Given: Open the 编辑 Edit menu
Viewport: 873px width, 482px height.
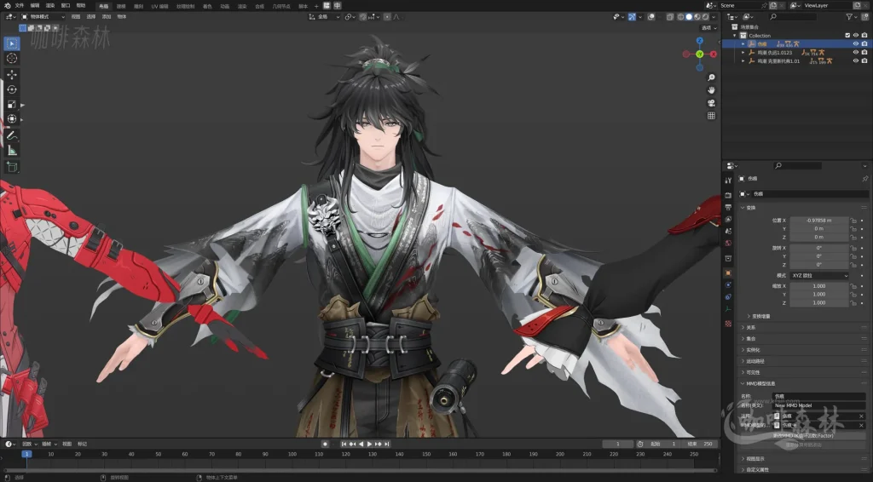Looking at the screenshot, I should (x=35, y=6).
